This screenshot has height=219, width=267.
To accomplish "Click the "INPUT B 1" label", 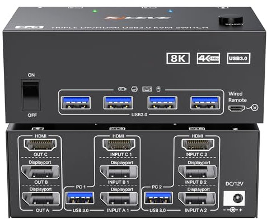I will click(x=118, y=182).
